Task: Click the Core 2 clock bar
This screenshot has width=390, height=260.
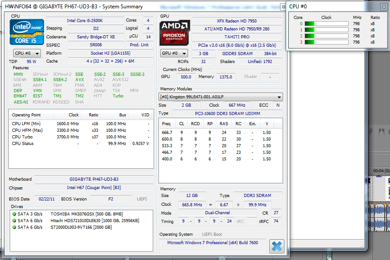Action: [326, 36]
